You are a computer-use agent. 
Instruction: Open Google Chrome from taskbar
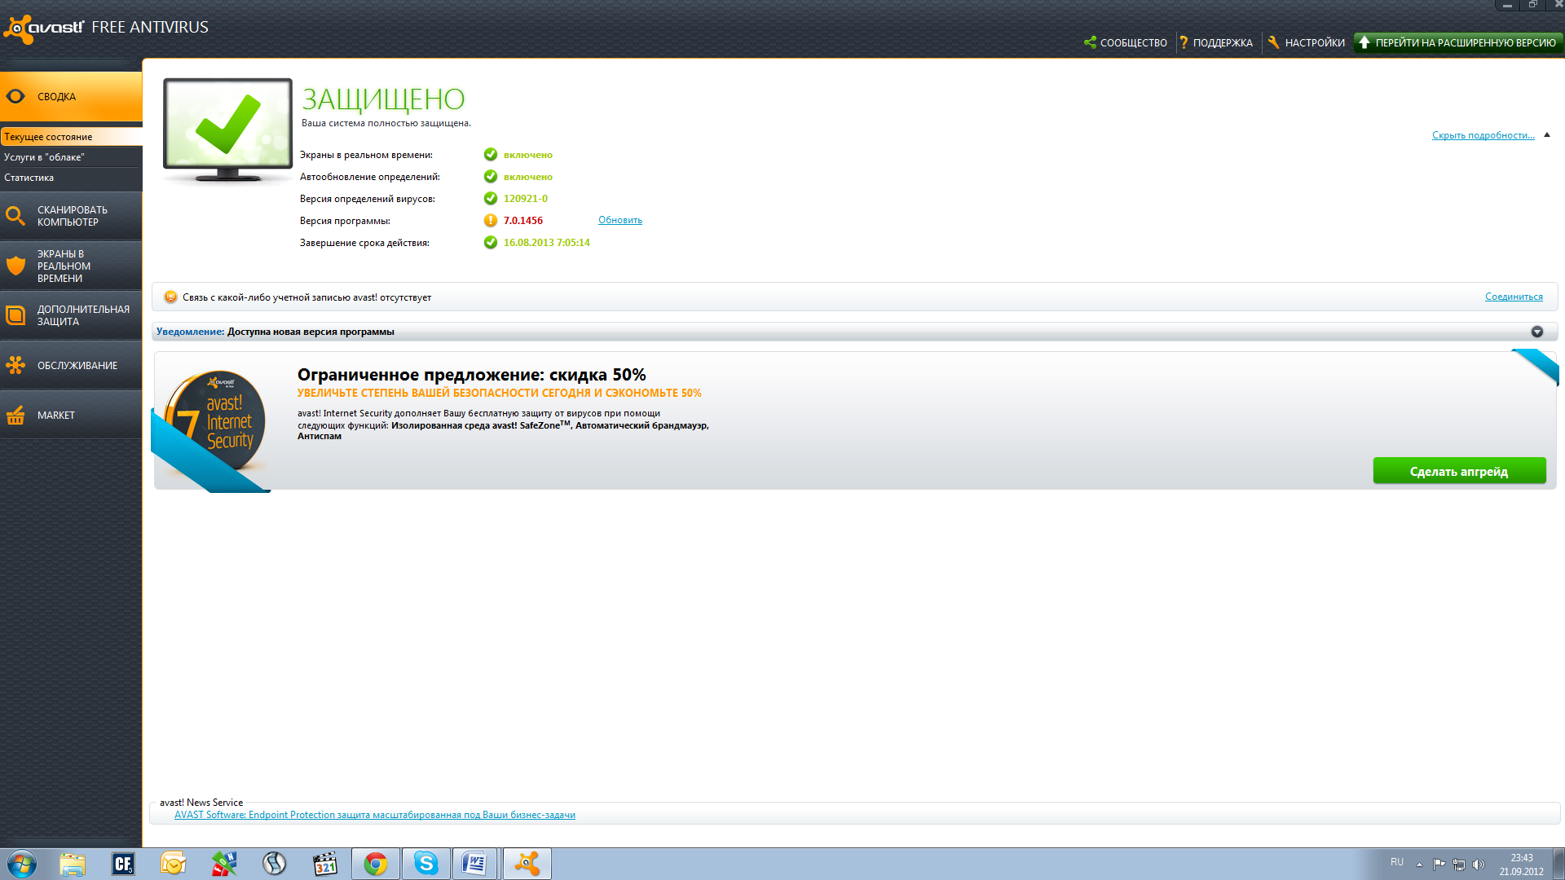click(376, 864)
